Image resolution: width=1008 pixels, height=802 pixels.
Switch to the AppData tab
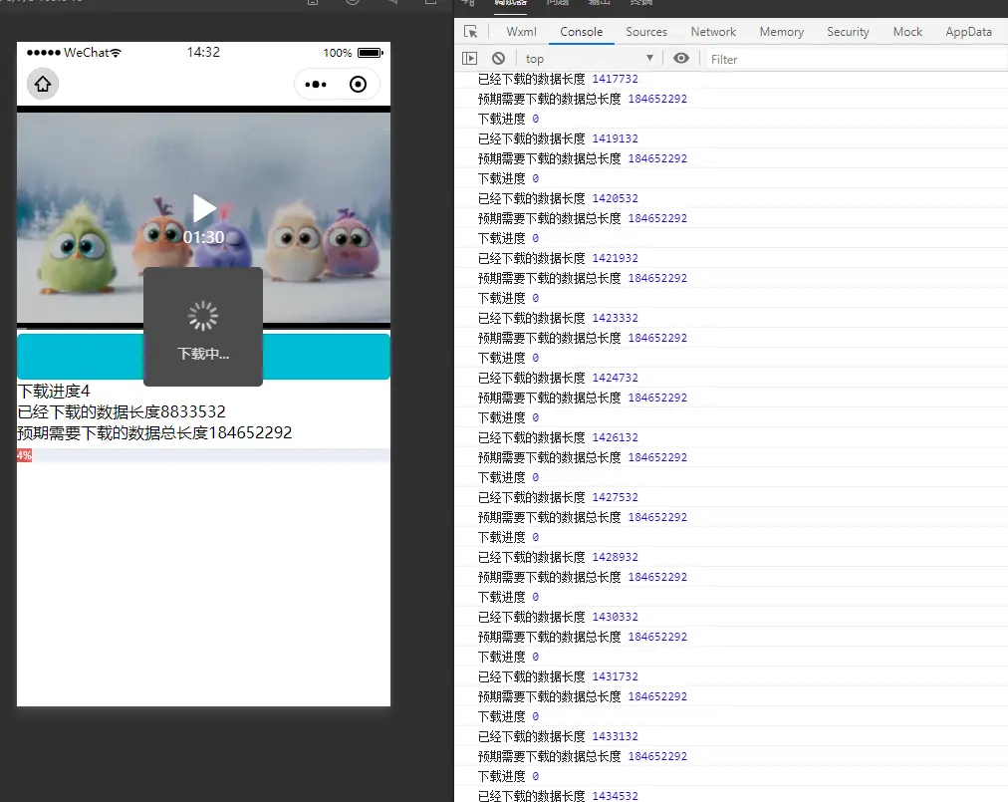tap(968, 32)
